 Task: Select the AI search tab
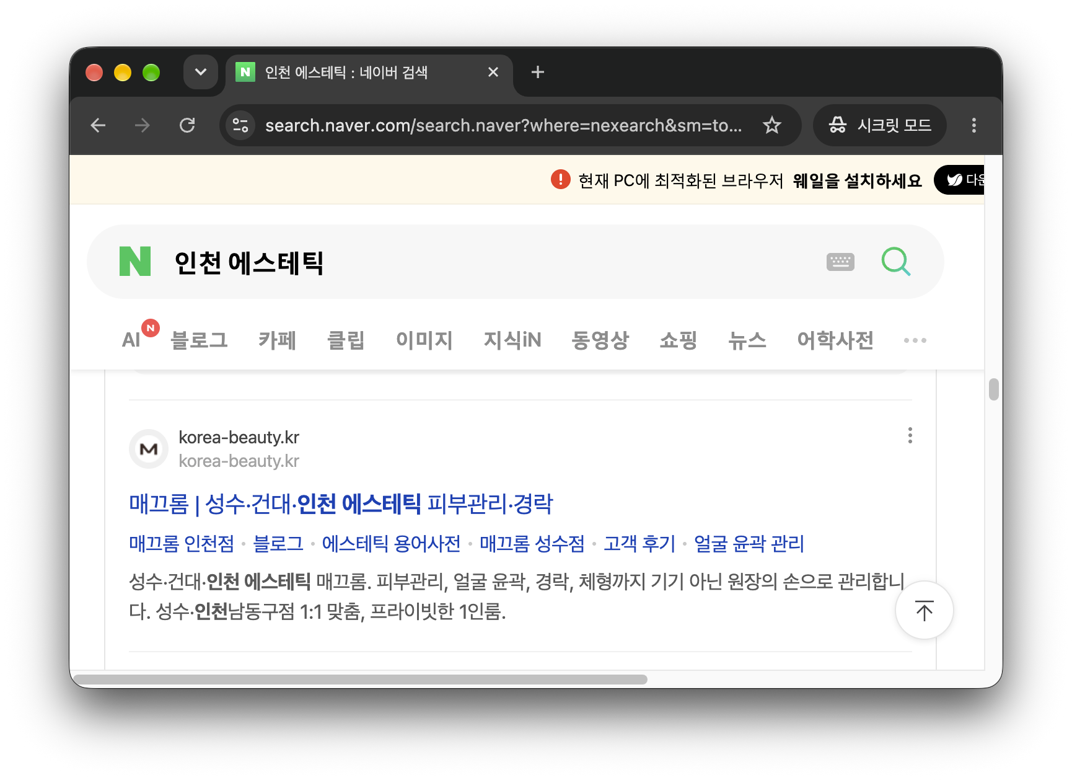tap(131, 340)
